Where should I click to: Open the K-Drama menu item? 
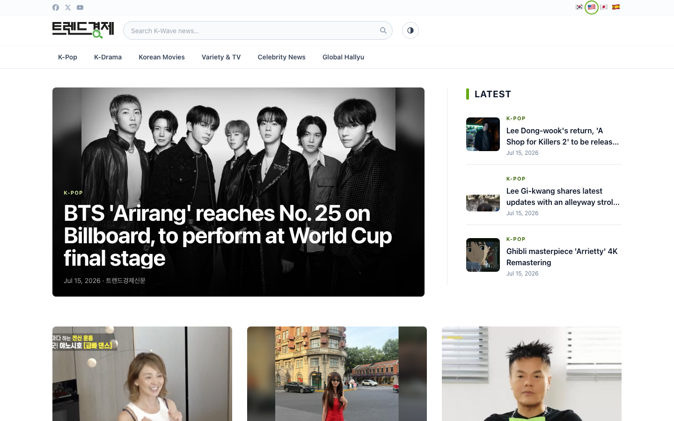[108, 57]
